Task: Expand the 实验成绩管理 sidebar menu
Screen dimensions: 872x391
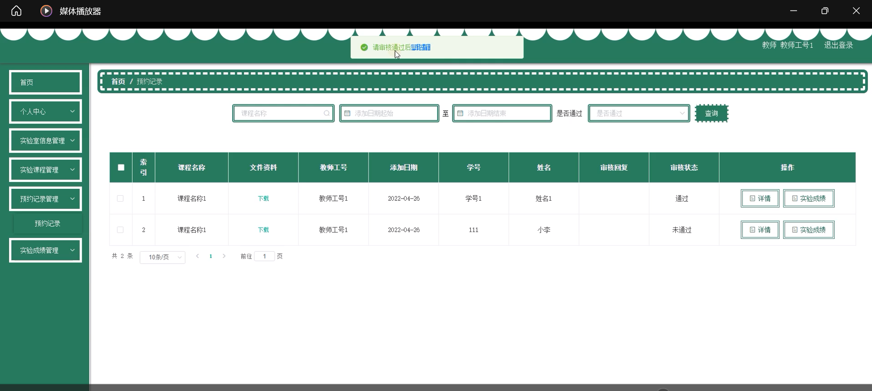Action: tap(45, 250)
